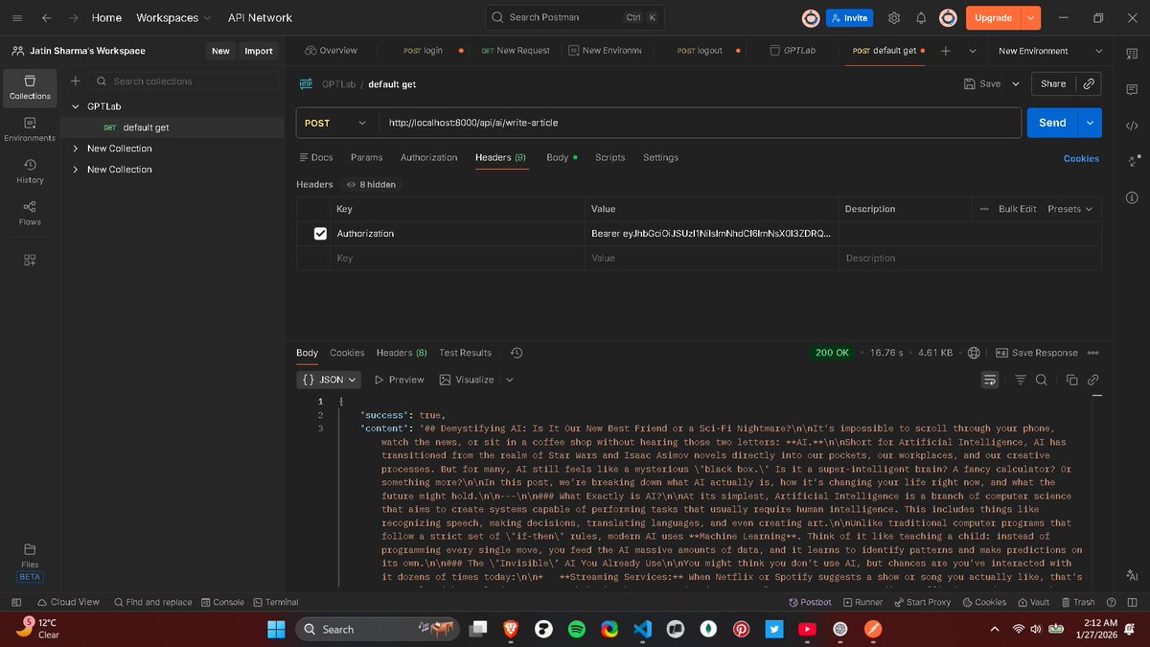
Task: Uncheck the Authorization header checkbox
Action: 320,233
